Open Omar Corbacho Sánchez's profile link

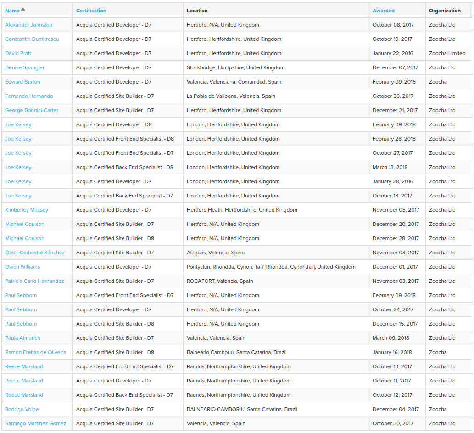[x=35, y=253]
